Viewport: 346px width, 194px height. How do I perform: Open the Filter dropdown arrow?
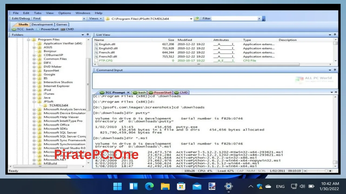click(x=259, y=19)
